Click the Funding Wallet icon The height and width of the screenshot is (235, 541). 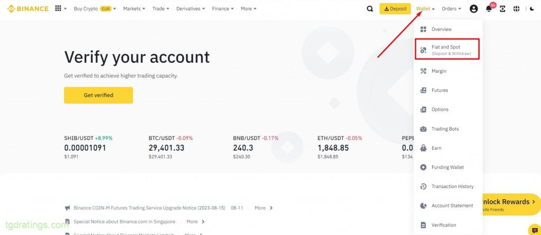(423, 167)
